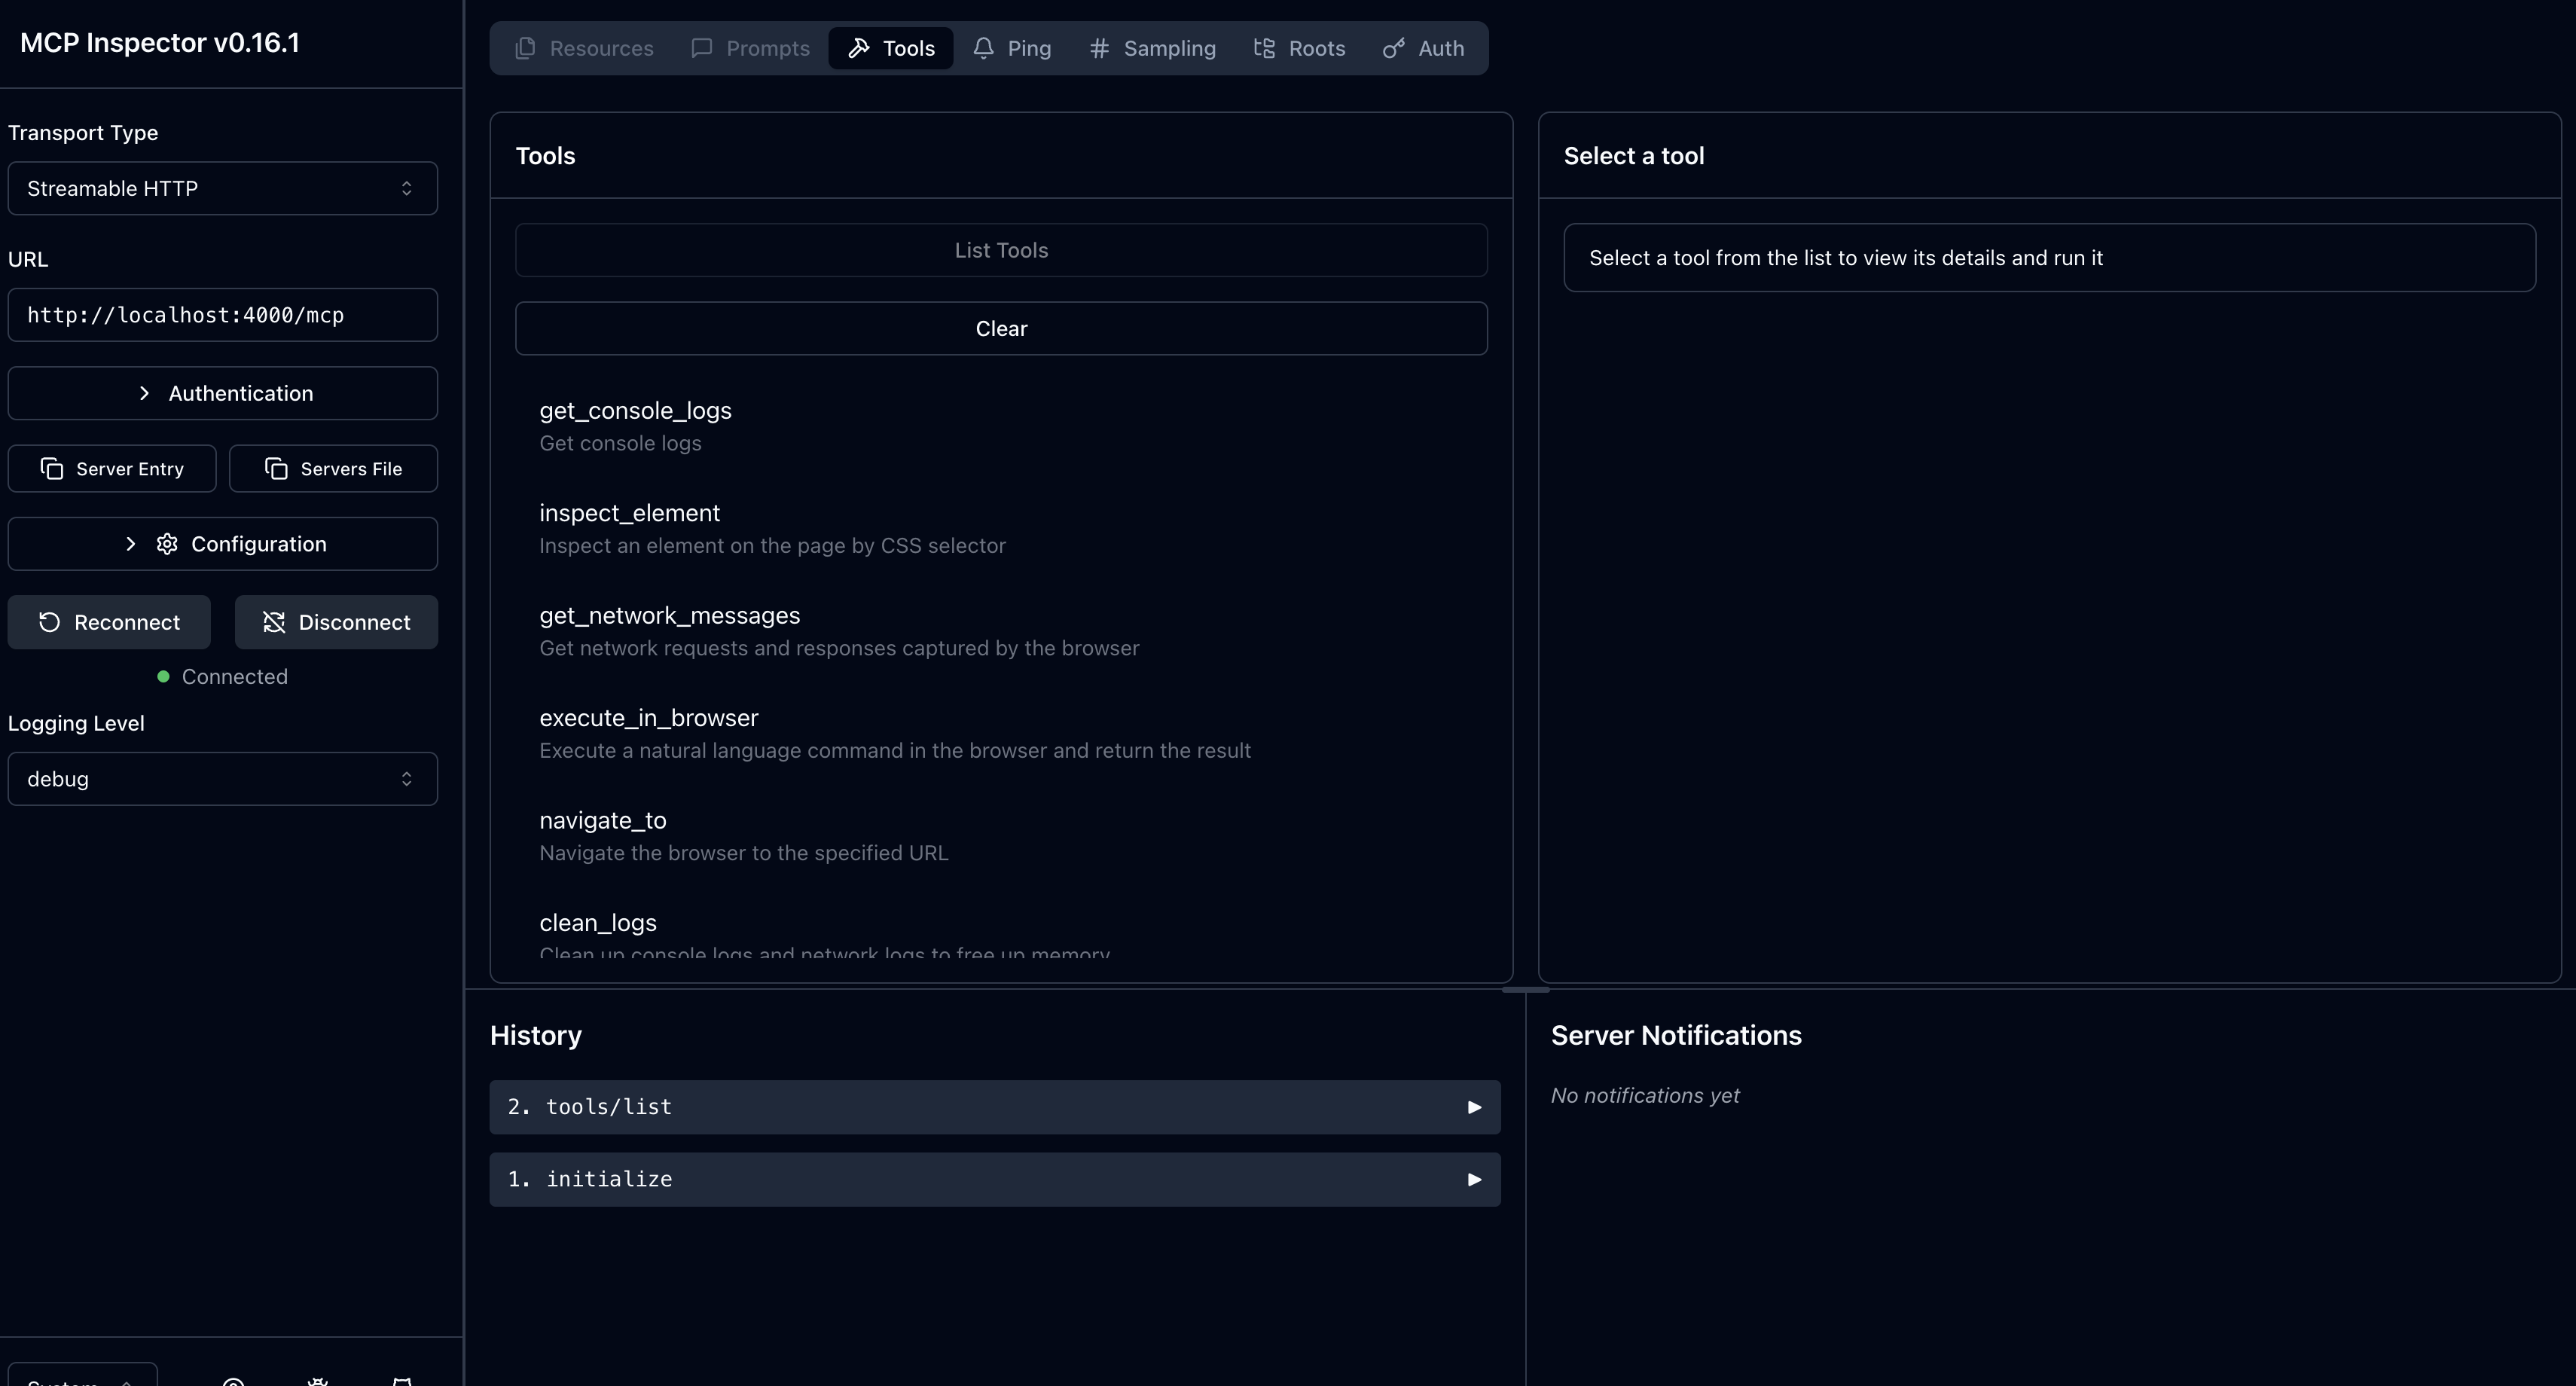Open the Logging Level debug dropdown

pyautogui.click(x=222, y=778)
